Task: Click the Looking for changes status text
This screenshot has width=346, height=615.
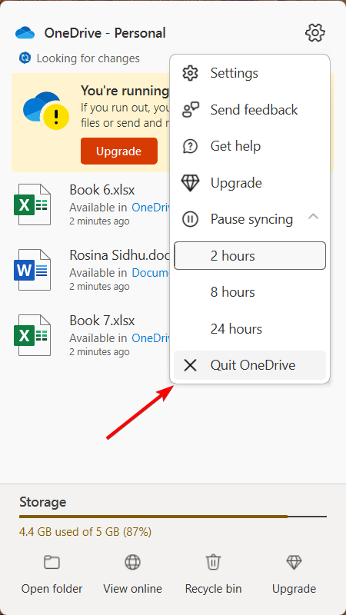Action: [88, 58]
